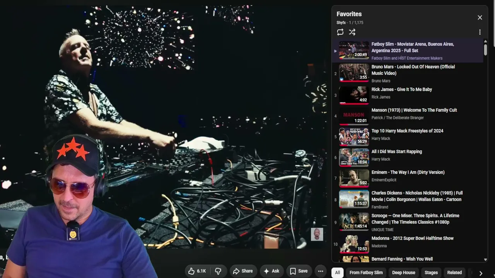Click the channel watermark in the video
Screen dimensions: 495x278
click(x=317, y=234)
